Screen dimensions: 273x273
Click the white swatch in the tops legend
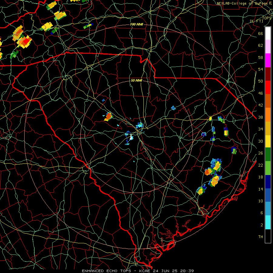click(268, 33)
